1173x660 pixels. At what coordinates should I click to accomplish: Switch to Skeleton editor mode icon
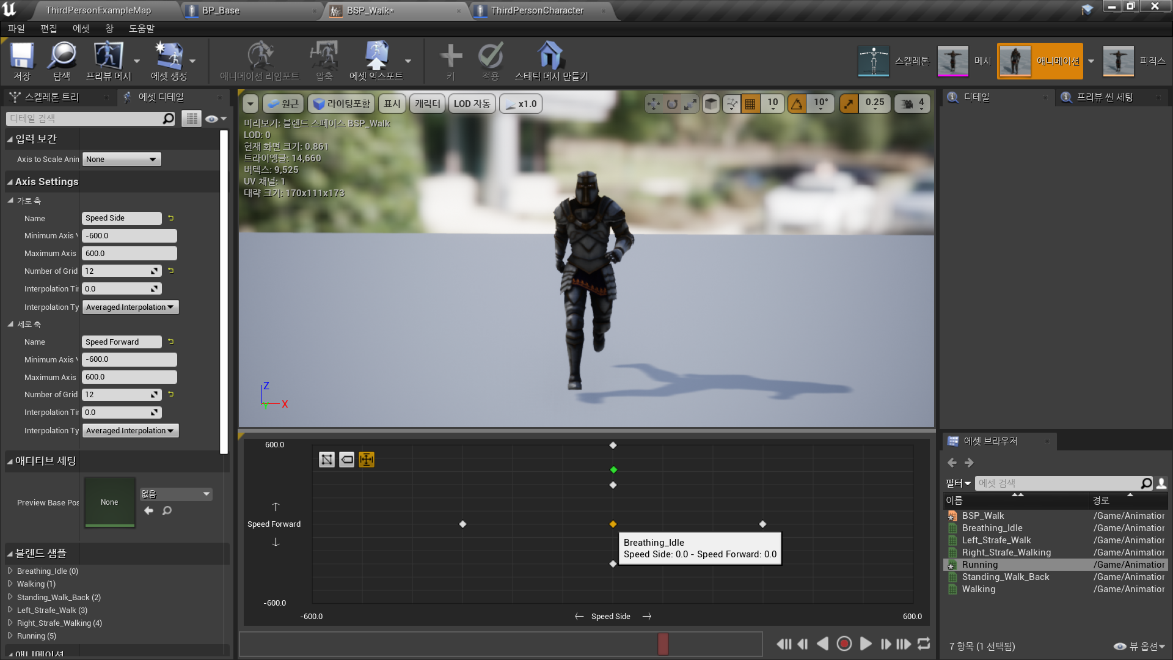click(x=874, y=61)
